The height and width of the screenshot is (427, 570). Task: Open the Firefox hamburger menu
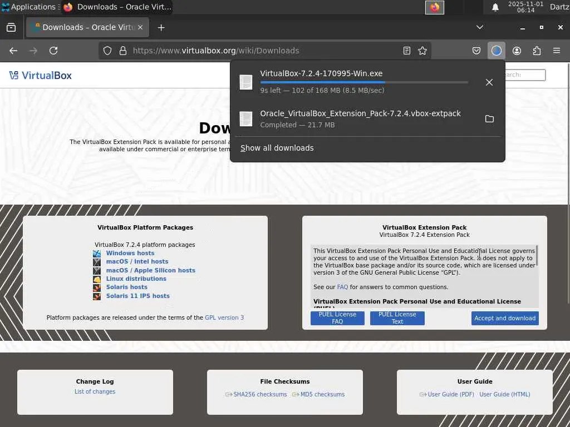(x=557, y=51)
